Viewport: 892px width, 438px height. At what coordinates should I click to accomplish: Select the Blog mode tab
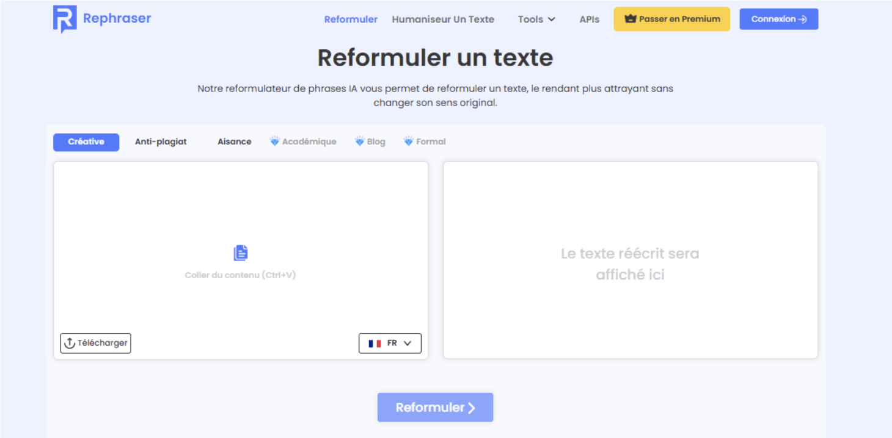[370, 142]
